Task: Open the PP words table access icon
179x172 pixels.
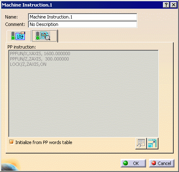Action: click(141, 144)
